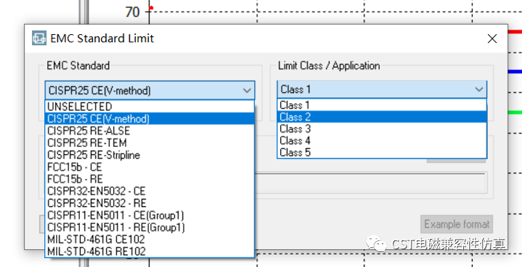Pick CISPR25 RE-Stripline from list
This screenshot has width=522, height=267.
[150, 155]
